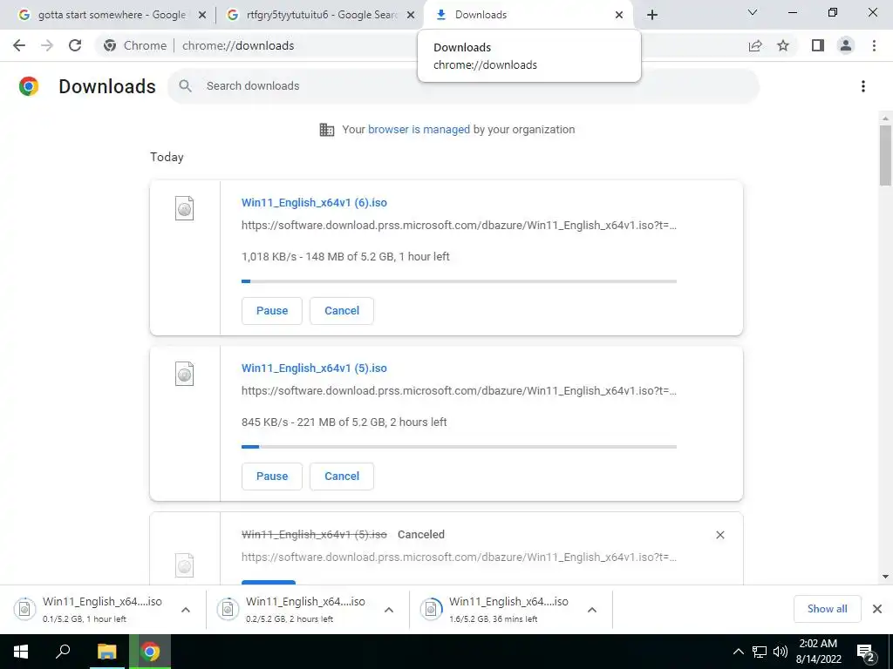Close the bottom download shelf
893x669 pixels.
click(x=877, y=609)
